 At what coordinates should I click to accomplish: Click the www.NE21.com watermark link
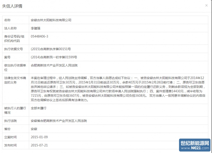pyautogui.click(x=195, y=148)
